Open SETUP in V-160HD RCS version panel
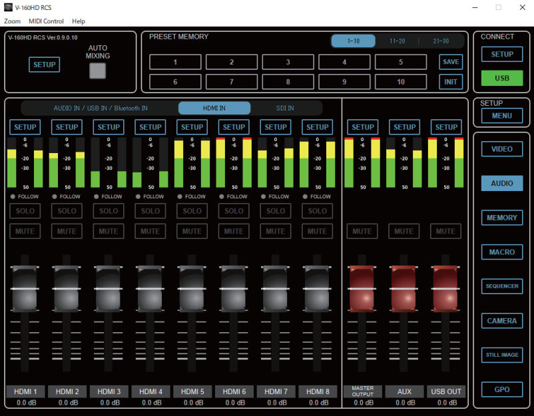The width and height of the screenshot is (534, 416). [x=44, y=65]
